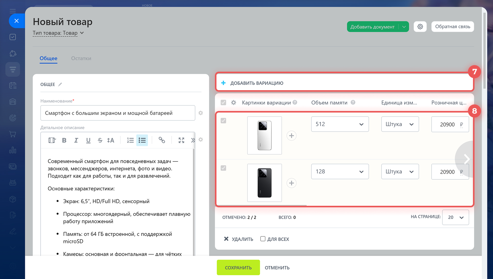Click pencil icon to edit ОБЩЕЕ section
Image resolution: width=493 pixels, height=279 pixels.
(60, 85)
